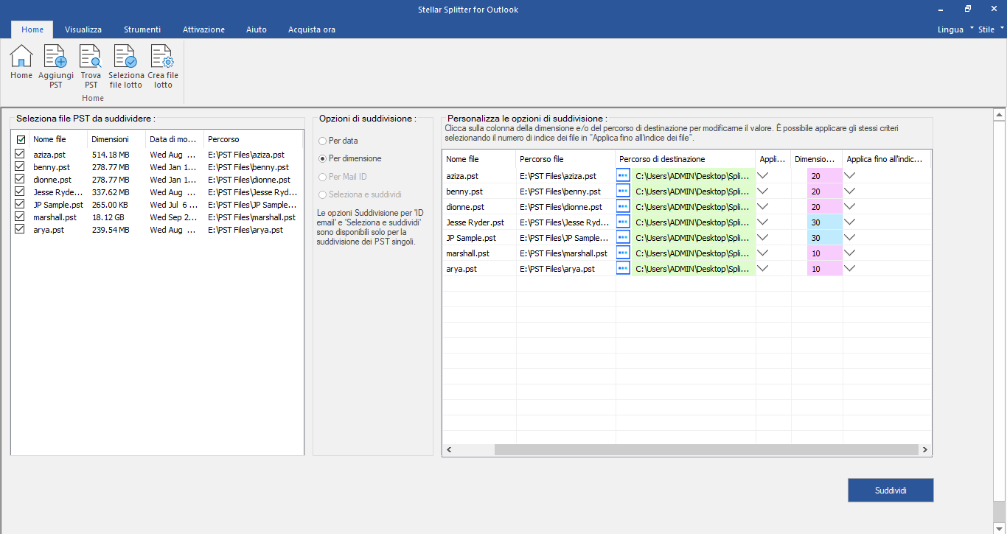Screen dimensions: 1007x534
Task: Open the Attivazione tab
Action: point(203,29)
